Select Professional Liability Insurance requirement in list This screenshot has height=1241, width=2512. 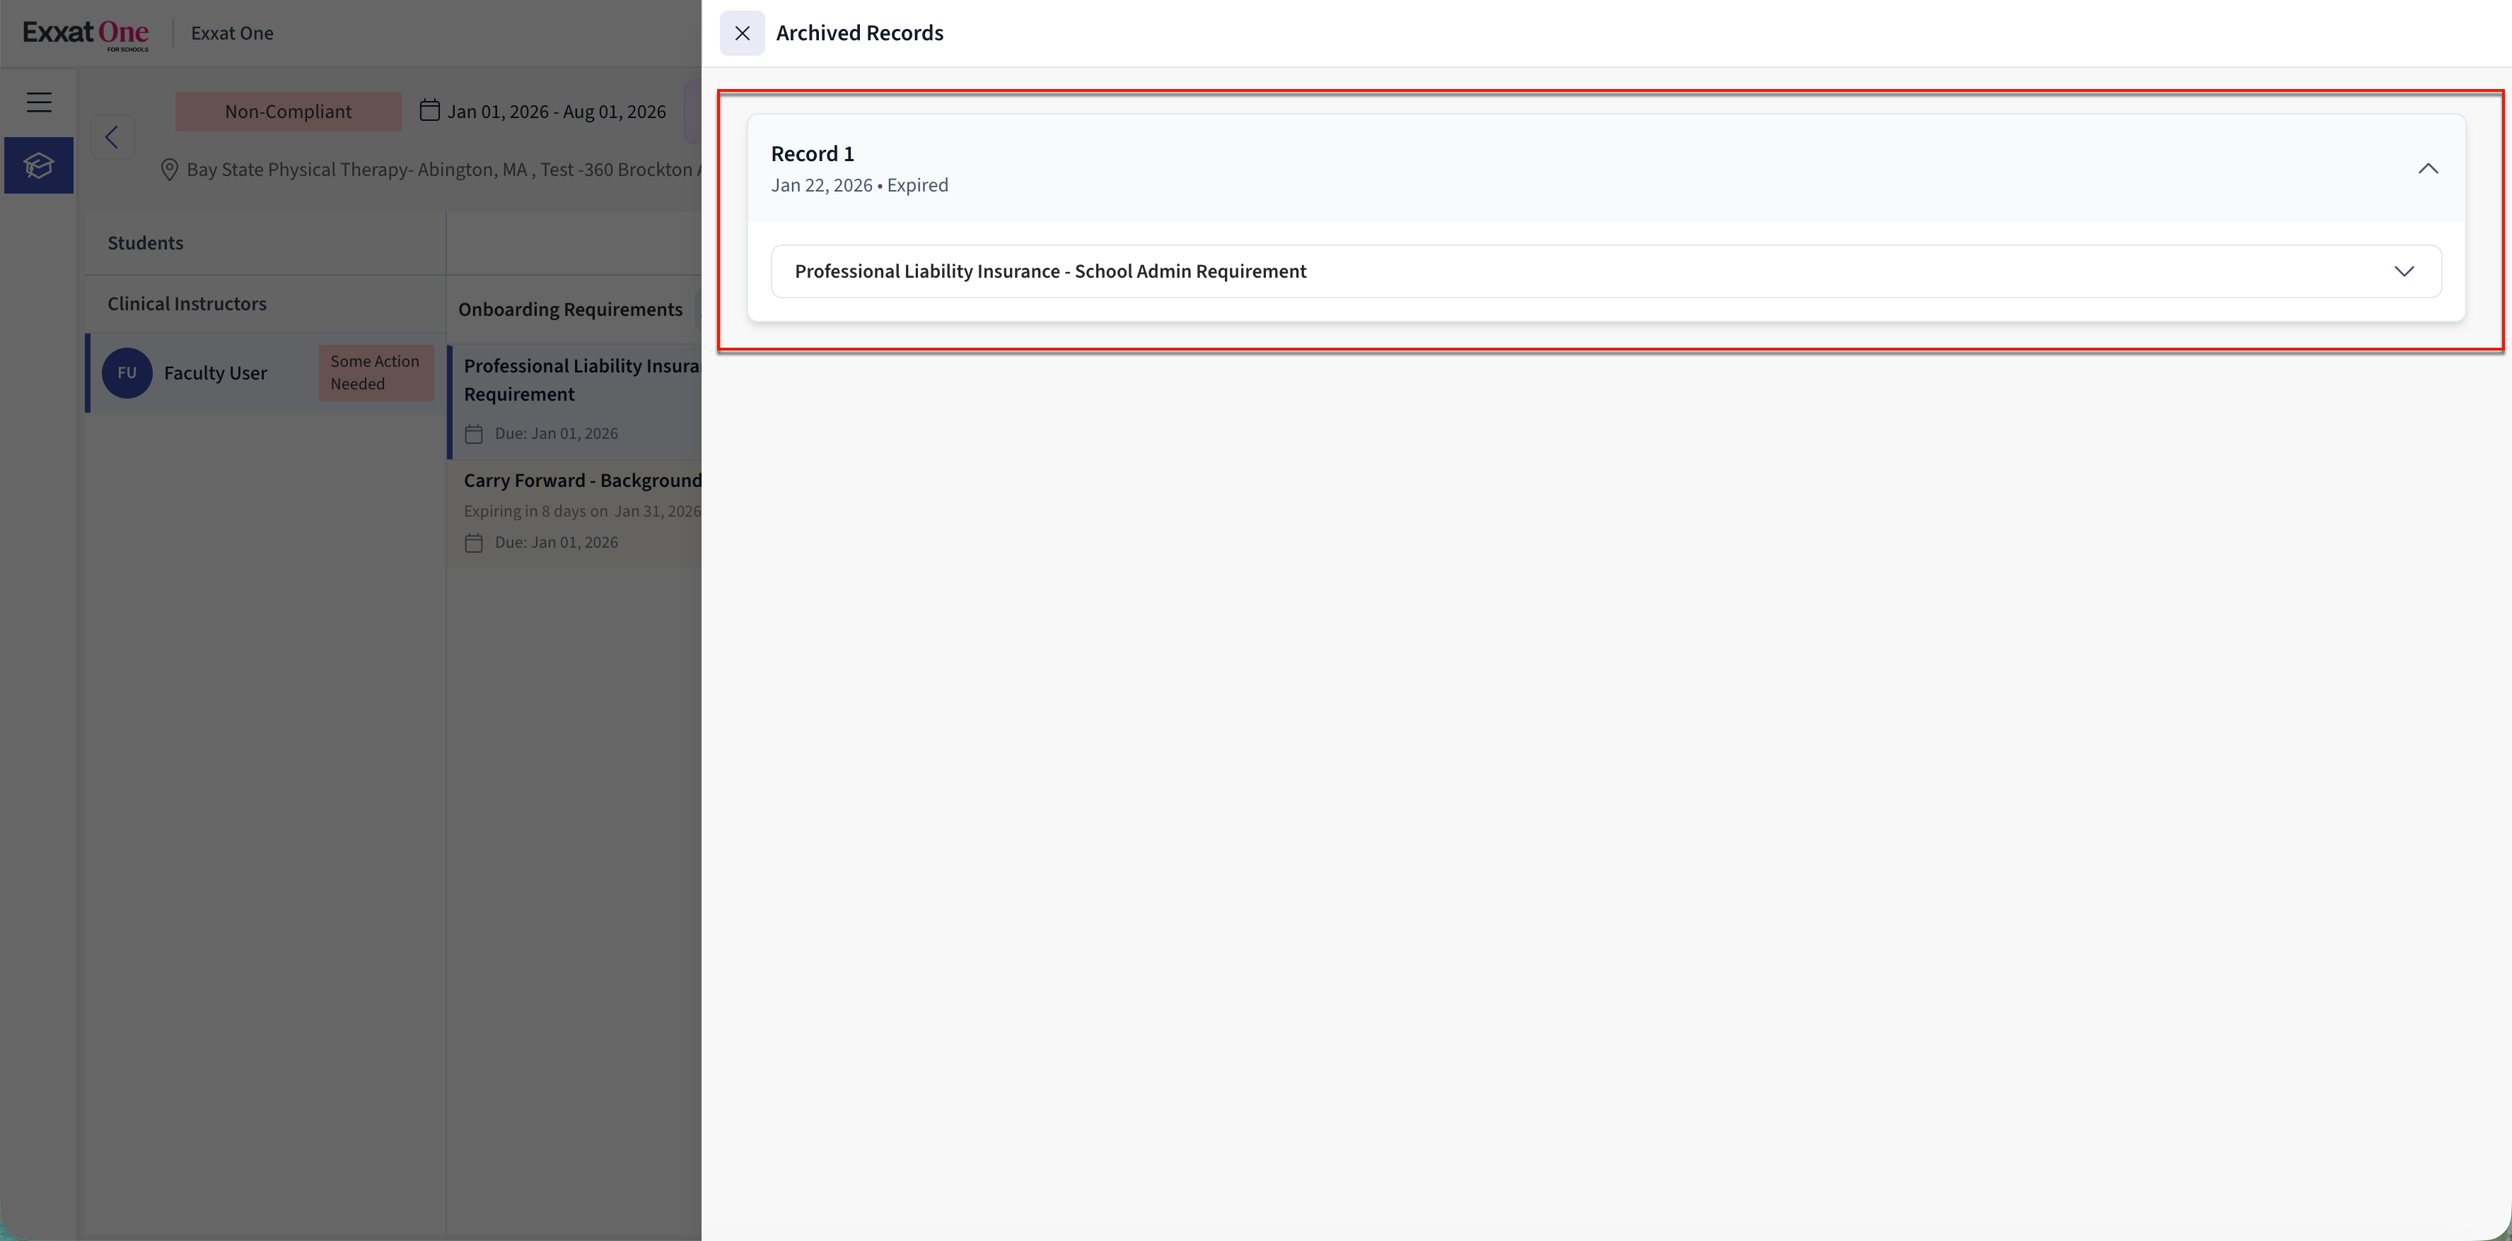pos(581,380)
